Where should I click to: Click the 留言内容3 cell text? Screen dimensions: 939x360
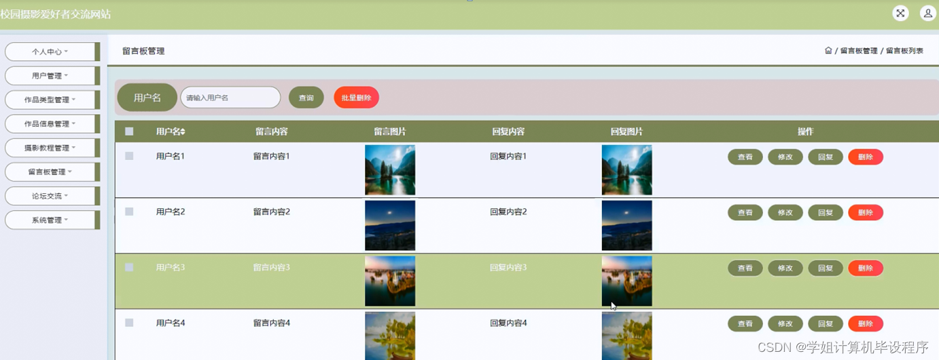tap(272, 267)
